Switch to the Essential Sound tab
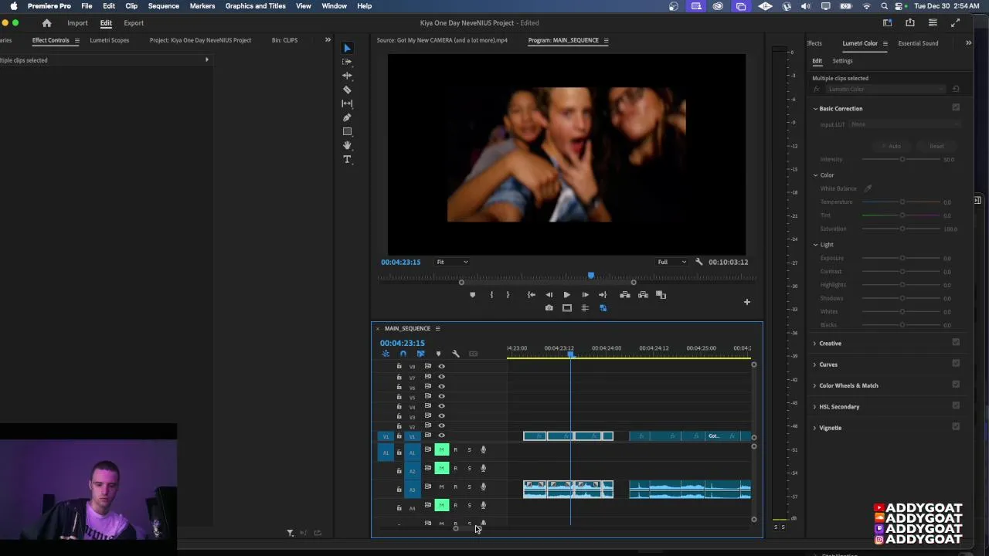Screen dimensions: 989x556 [918, 43]
